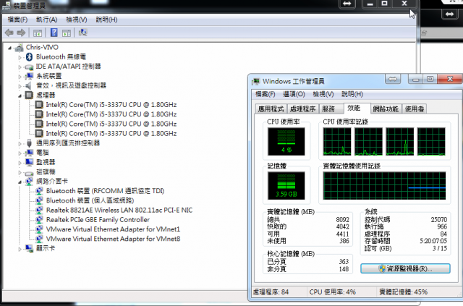Click 實體記憶體: 45% in status bar
This screenshot has height=306, width=463.
(404, 292)
